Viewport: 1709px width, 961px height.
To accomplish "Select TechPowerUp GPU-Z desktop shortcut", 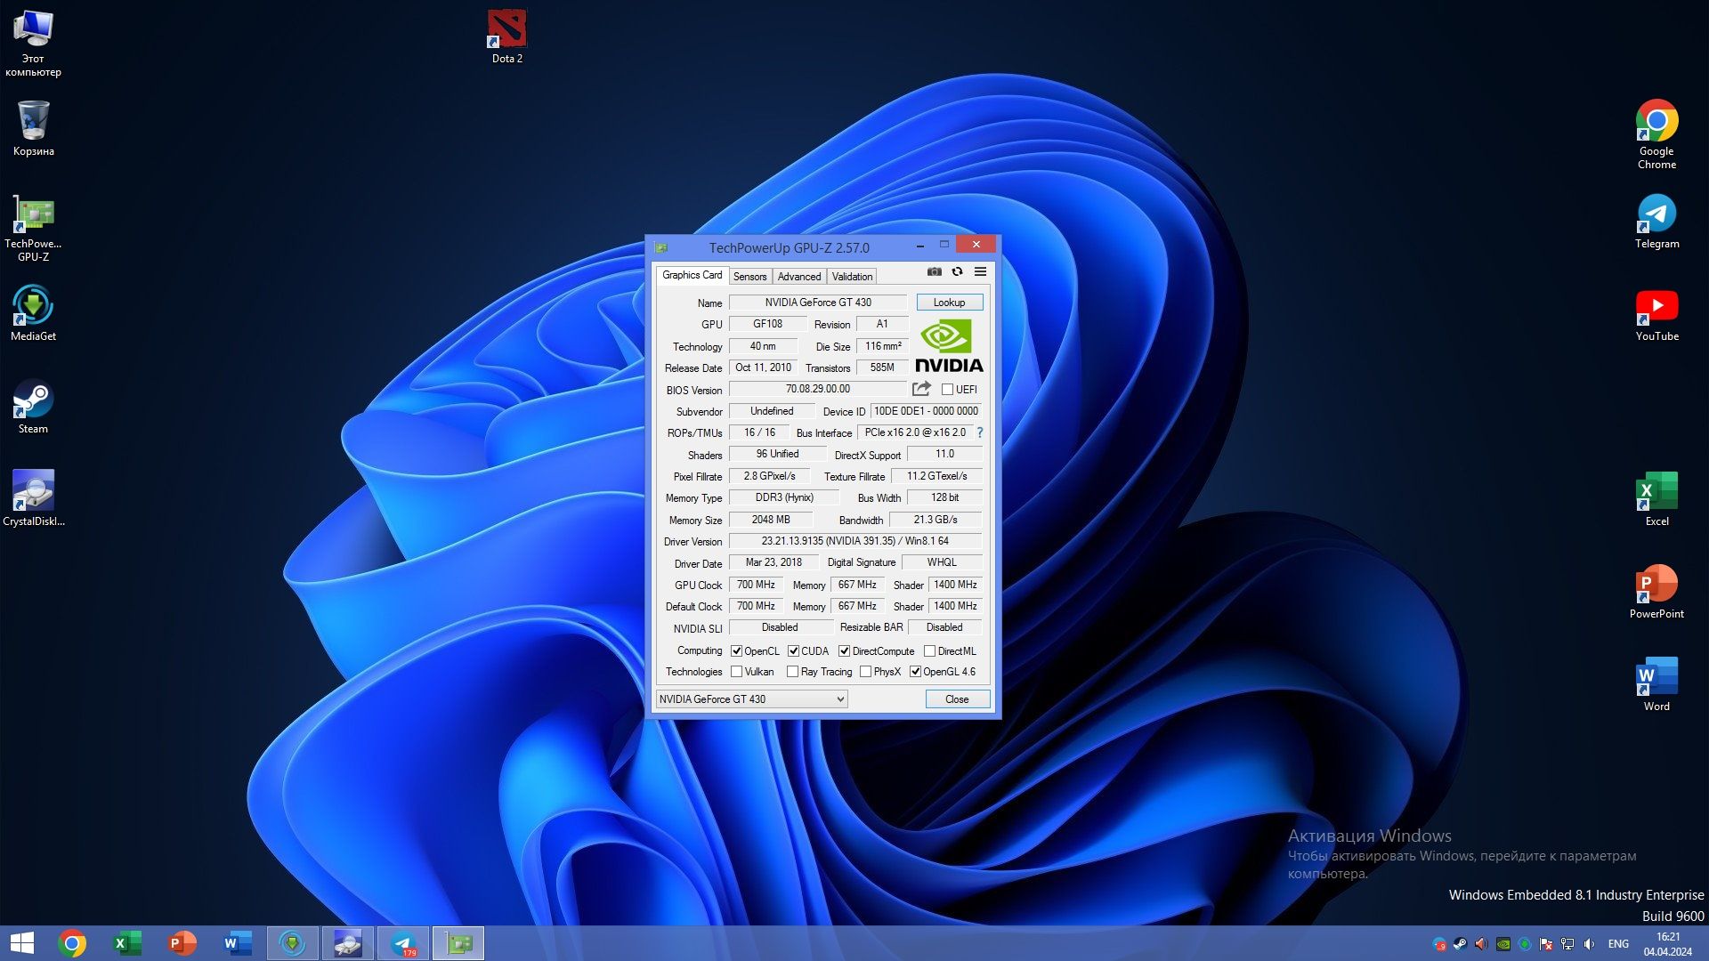I will point(33,228).
